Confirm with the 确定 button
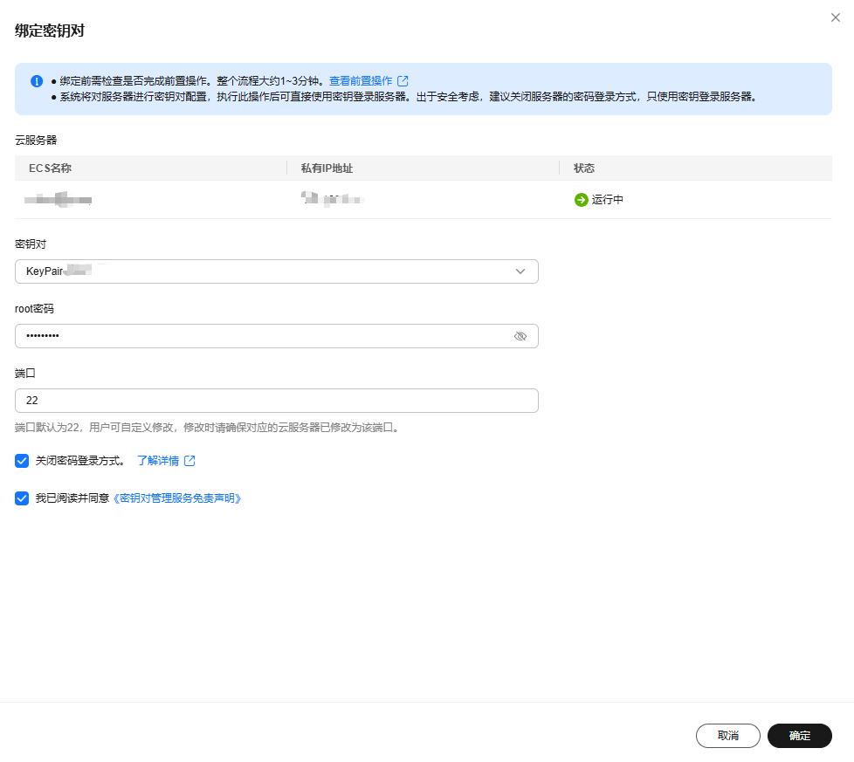854x762 pixels. pyautogui.click(x=800, y=735)
